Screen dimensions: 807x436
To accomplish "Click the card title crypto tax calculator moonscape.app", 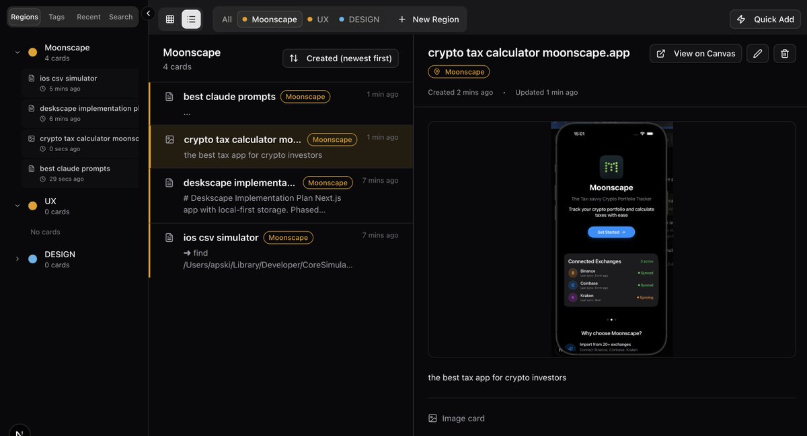I will 529,52.
